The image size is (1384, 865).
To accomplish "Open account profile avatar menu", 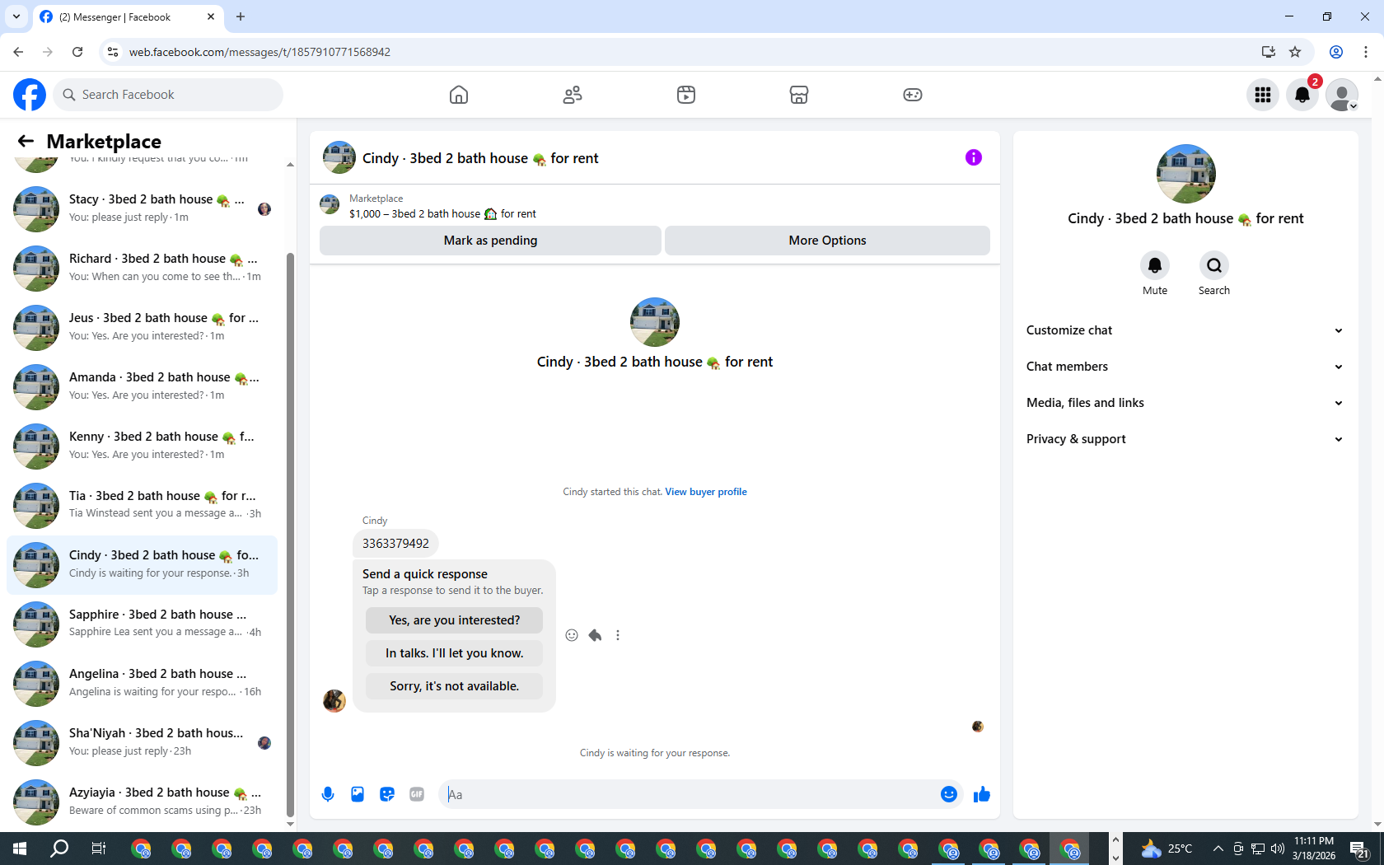I will [1342, 95].
